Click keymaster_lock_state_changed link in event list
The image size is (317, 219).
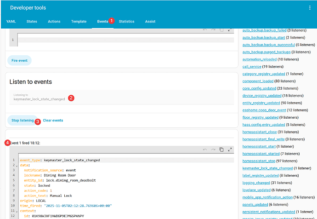pyautogui.click(x=267, y=168)
